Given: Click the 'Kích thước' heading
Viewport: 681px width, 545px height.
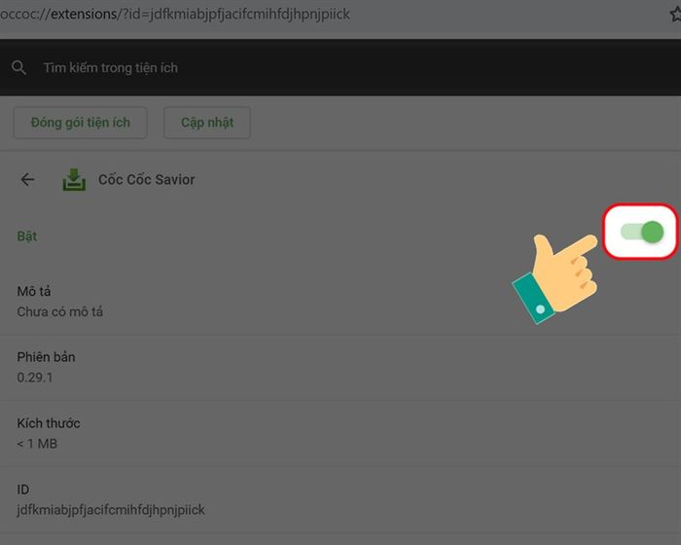Looking at the screenshot, I should coord(49,423).
